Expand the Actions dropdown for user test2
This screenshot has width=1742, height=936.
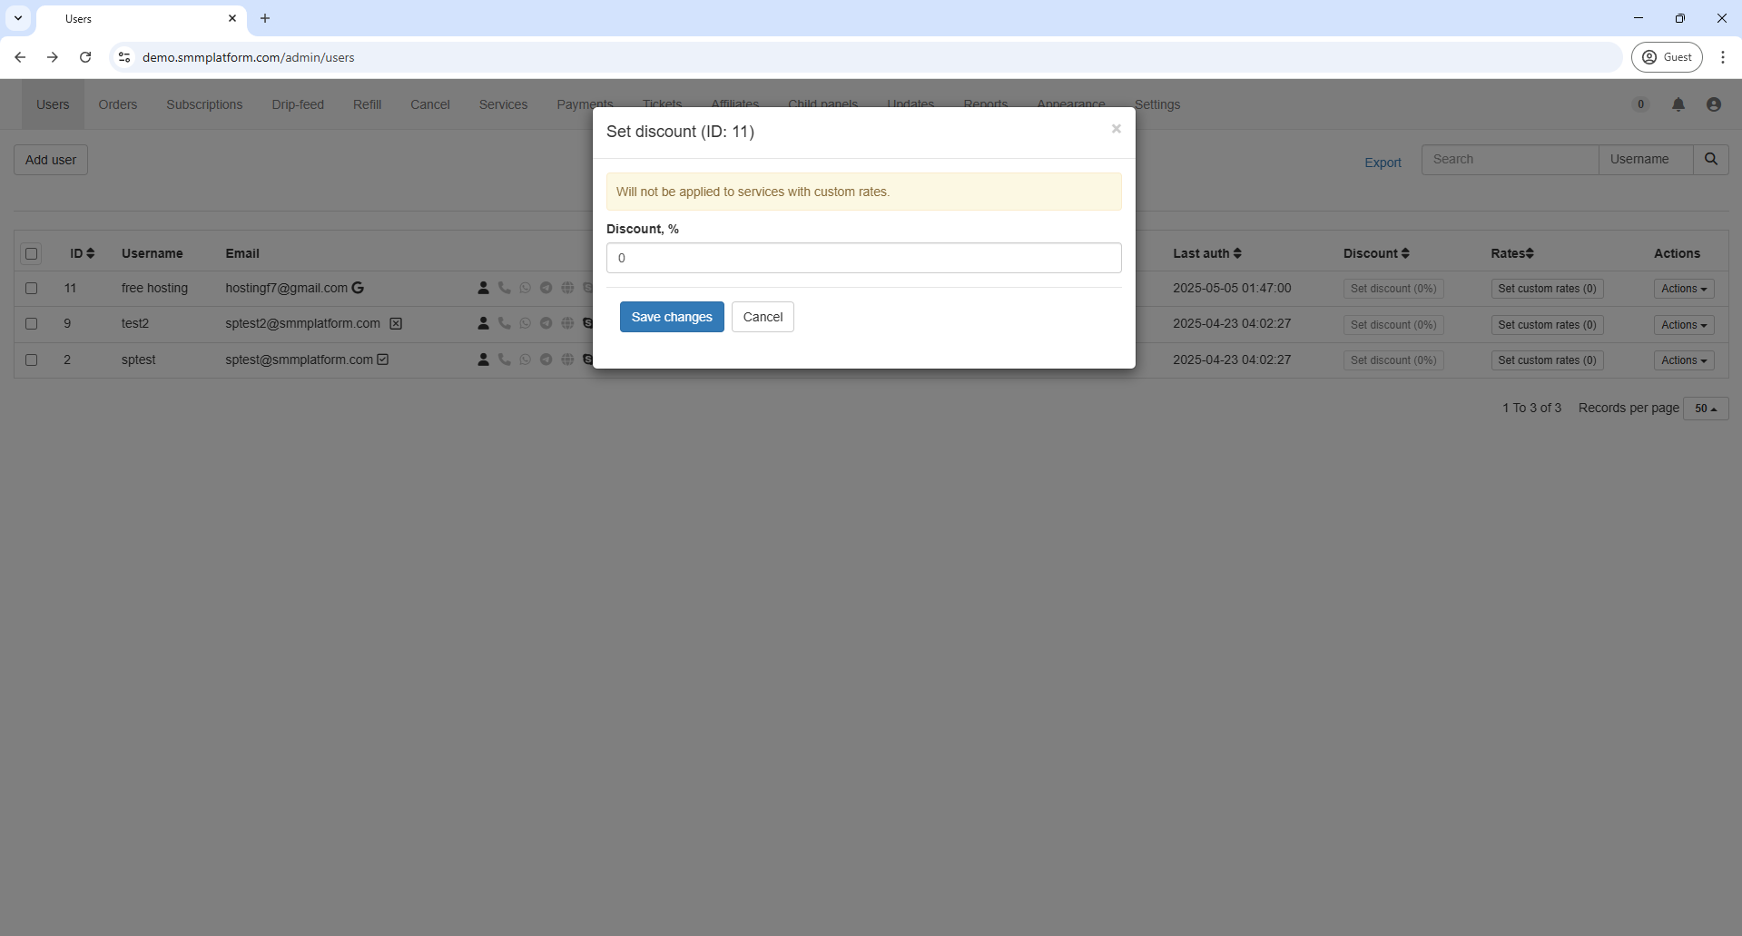coord(1683,324)
